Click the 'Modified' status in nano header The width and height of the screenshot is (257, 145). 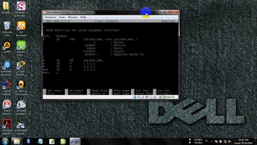(x=168, y=21)
